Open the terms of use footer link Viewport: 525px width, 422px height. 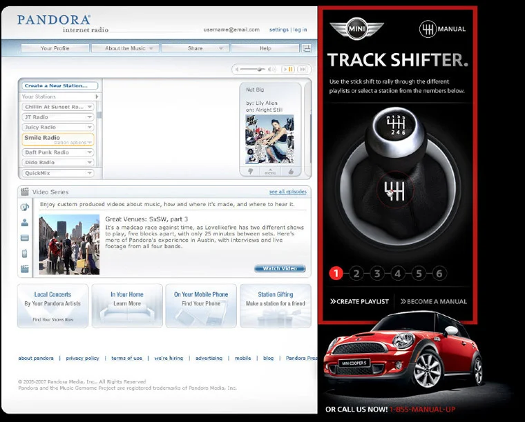pyautogui.click(x=126, y=358)
